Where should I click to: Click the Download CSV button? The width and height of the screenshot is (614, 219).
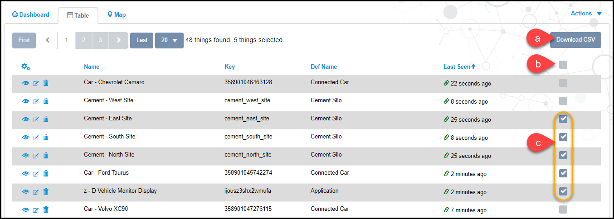point(575,40)
